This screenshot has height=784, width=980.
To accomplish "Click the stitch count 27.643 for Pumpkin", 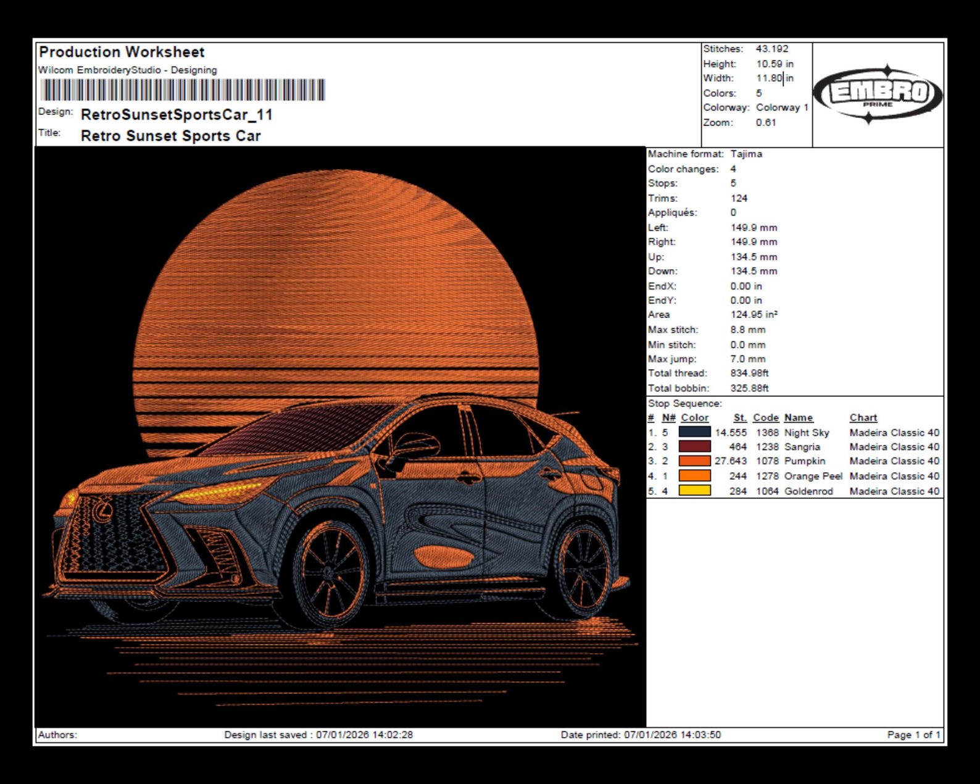I will (731, 461).
